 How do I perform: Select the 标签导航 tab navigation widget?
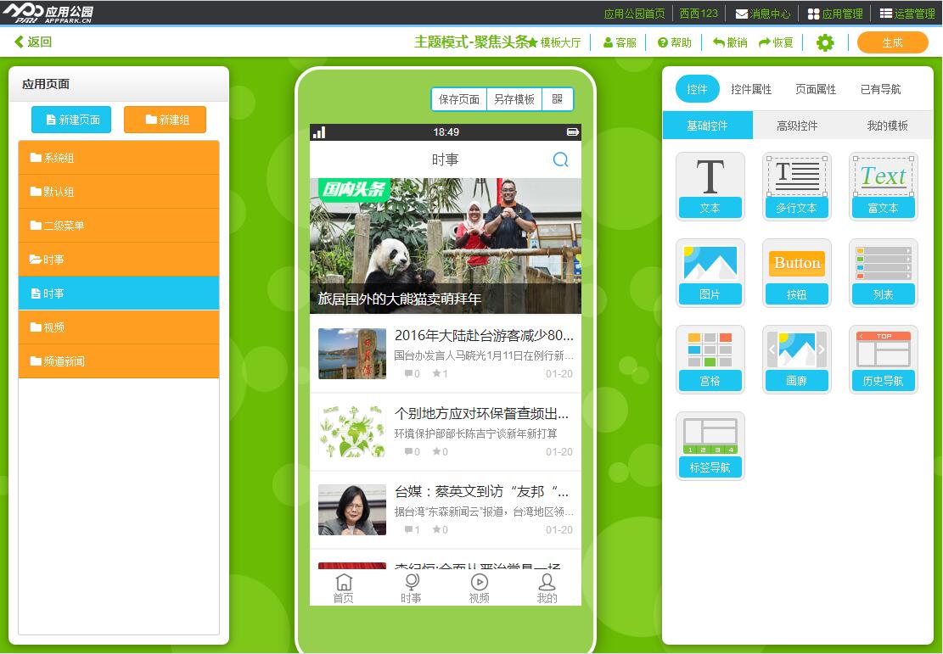click(710, 445)
